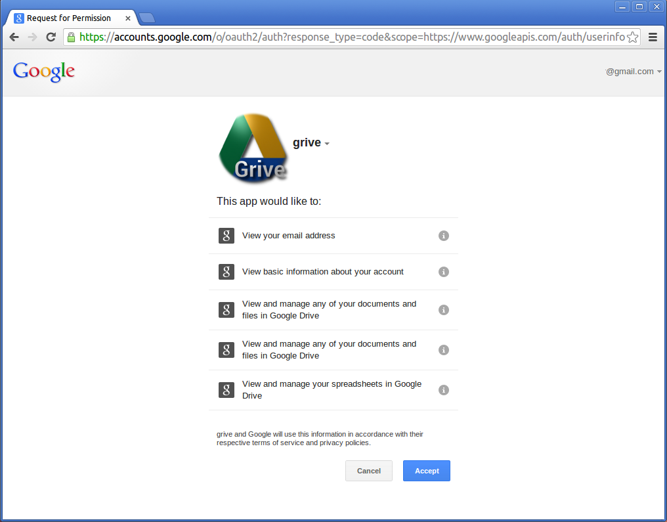667x522 pixels.
Task: Open info for spreadsheets permission
Action: 444,390
